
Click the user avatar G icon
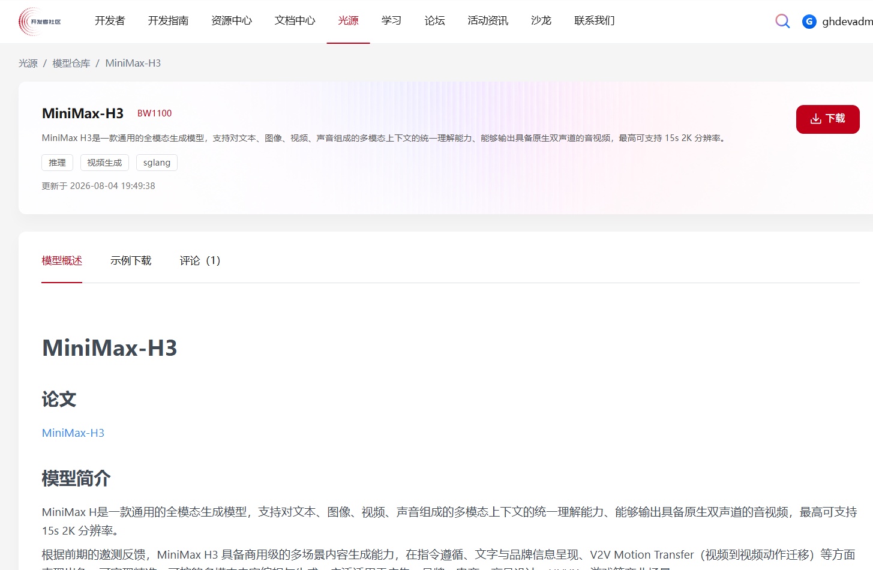click(809, 22)
